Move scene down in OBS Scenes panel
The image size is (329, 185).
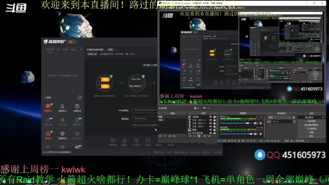click(174, 136)
